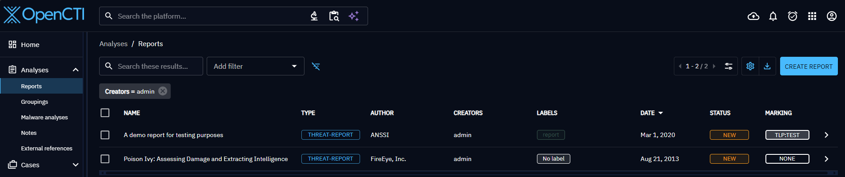Open list settings gear icon
This screenshot has width=845, height=177.
750,66
